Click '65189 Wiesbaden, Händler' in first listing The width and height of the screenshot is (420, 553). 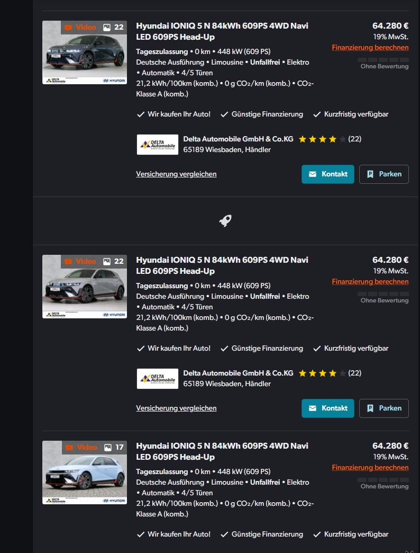(x=227, y=150)
